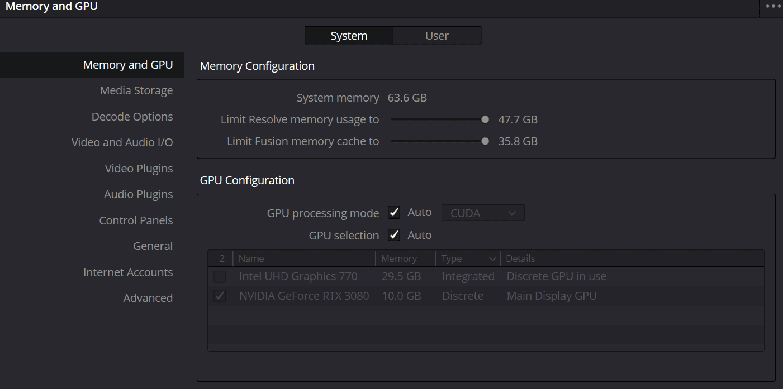Expand the Type column sort arrow

tap(492, 259)
